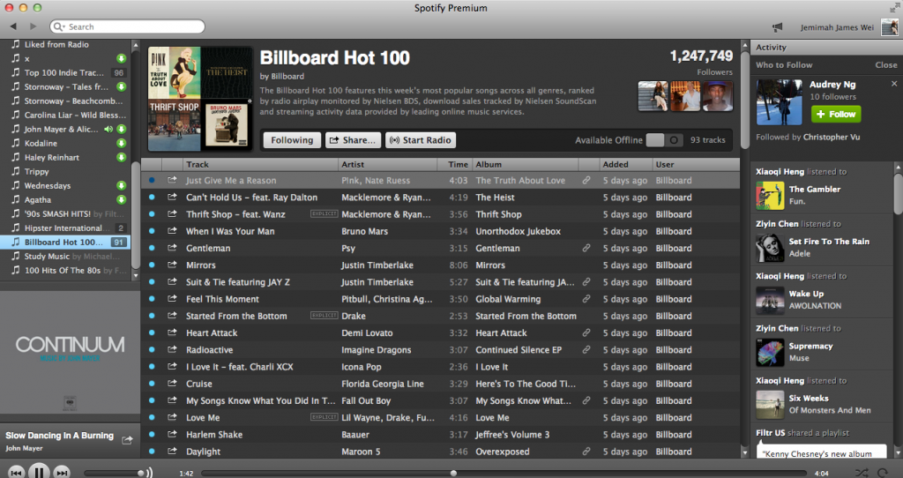Click Continuum album artwork
Screen dimensions: 903x478
pyautogui.click(x=70, y=351)
